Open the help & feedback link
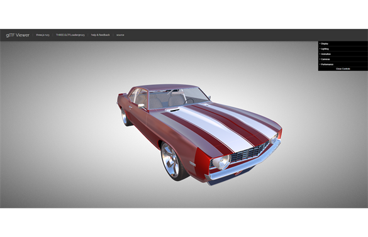 click(x=100, y=35)
